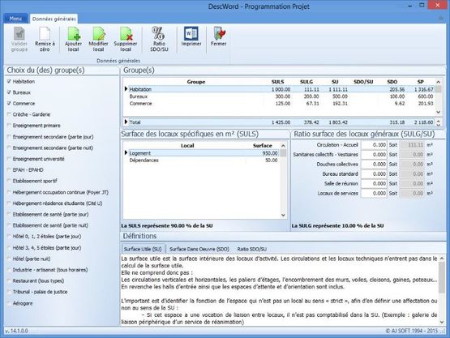450x338 pixels.
Task: Click the SULS column header
Action: pyautogui.click(x=277, y=82)
